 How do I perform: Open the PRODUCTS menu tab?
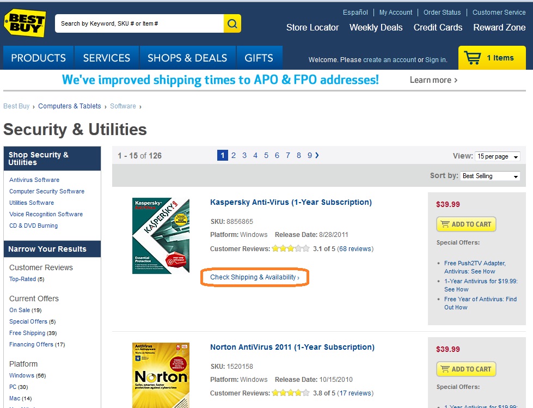pyautogui.click(x=39, y=58)
